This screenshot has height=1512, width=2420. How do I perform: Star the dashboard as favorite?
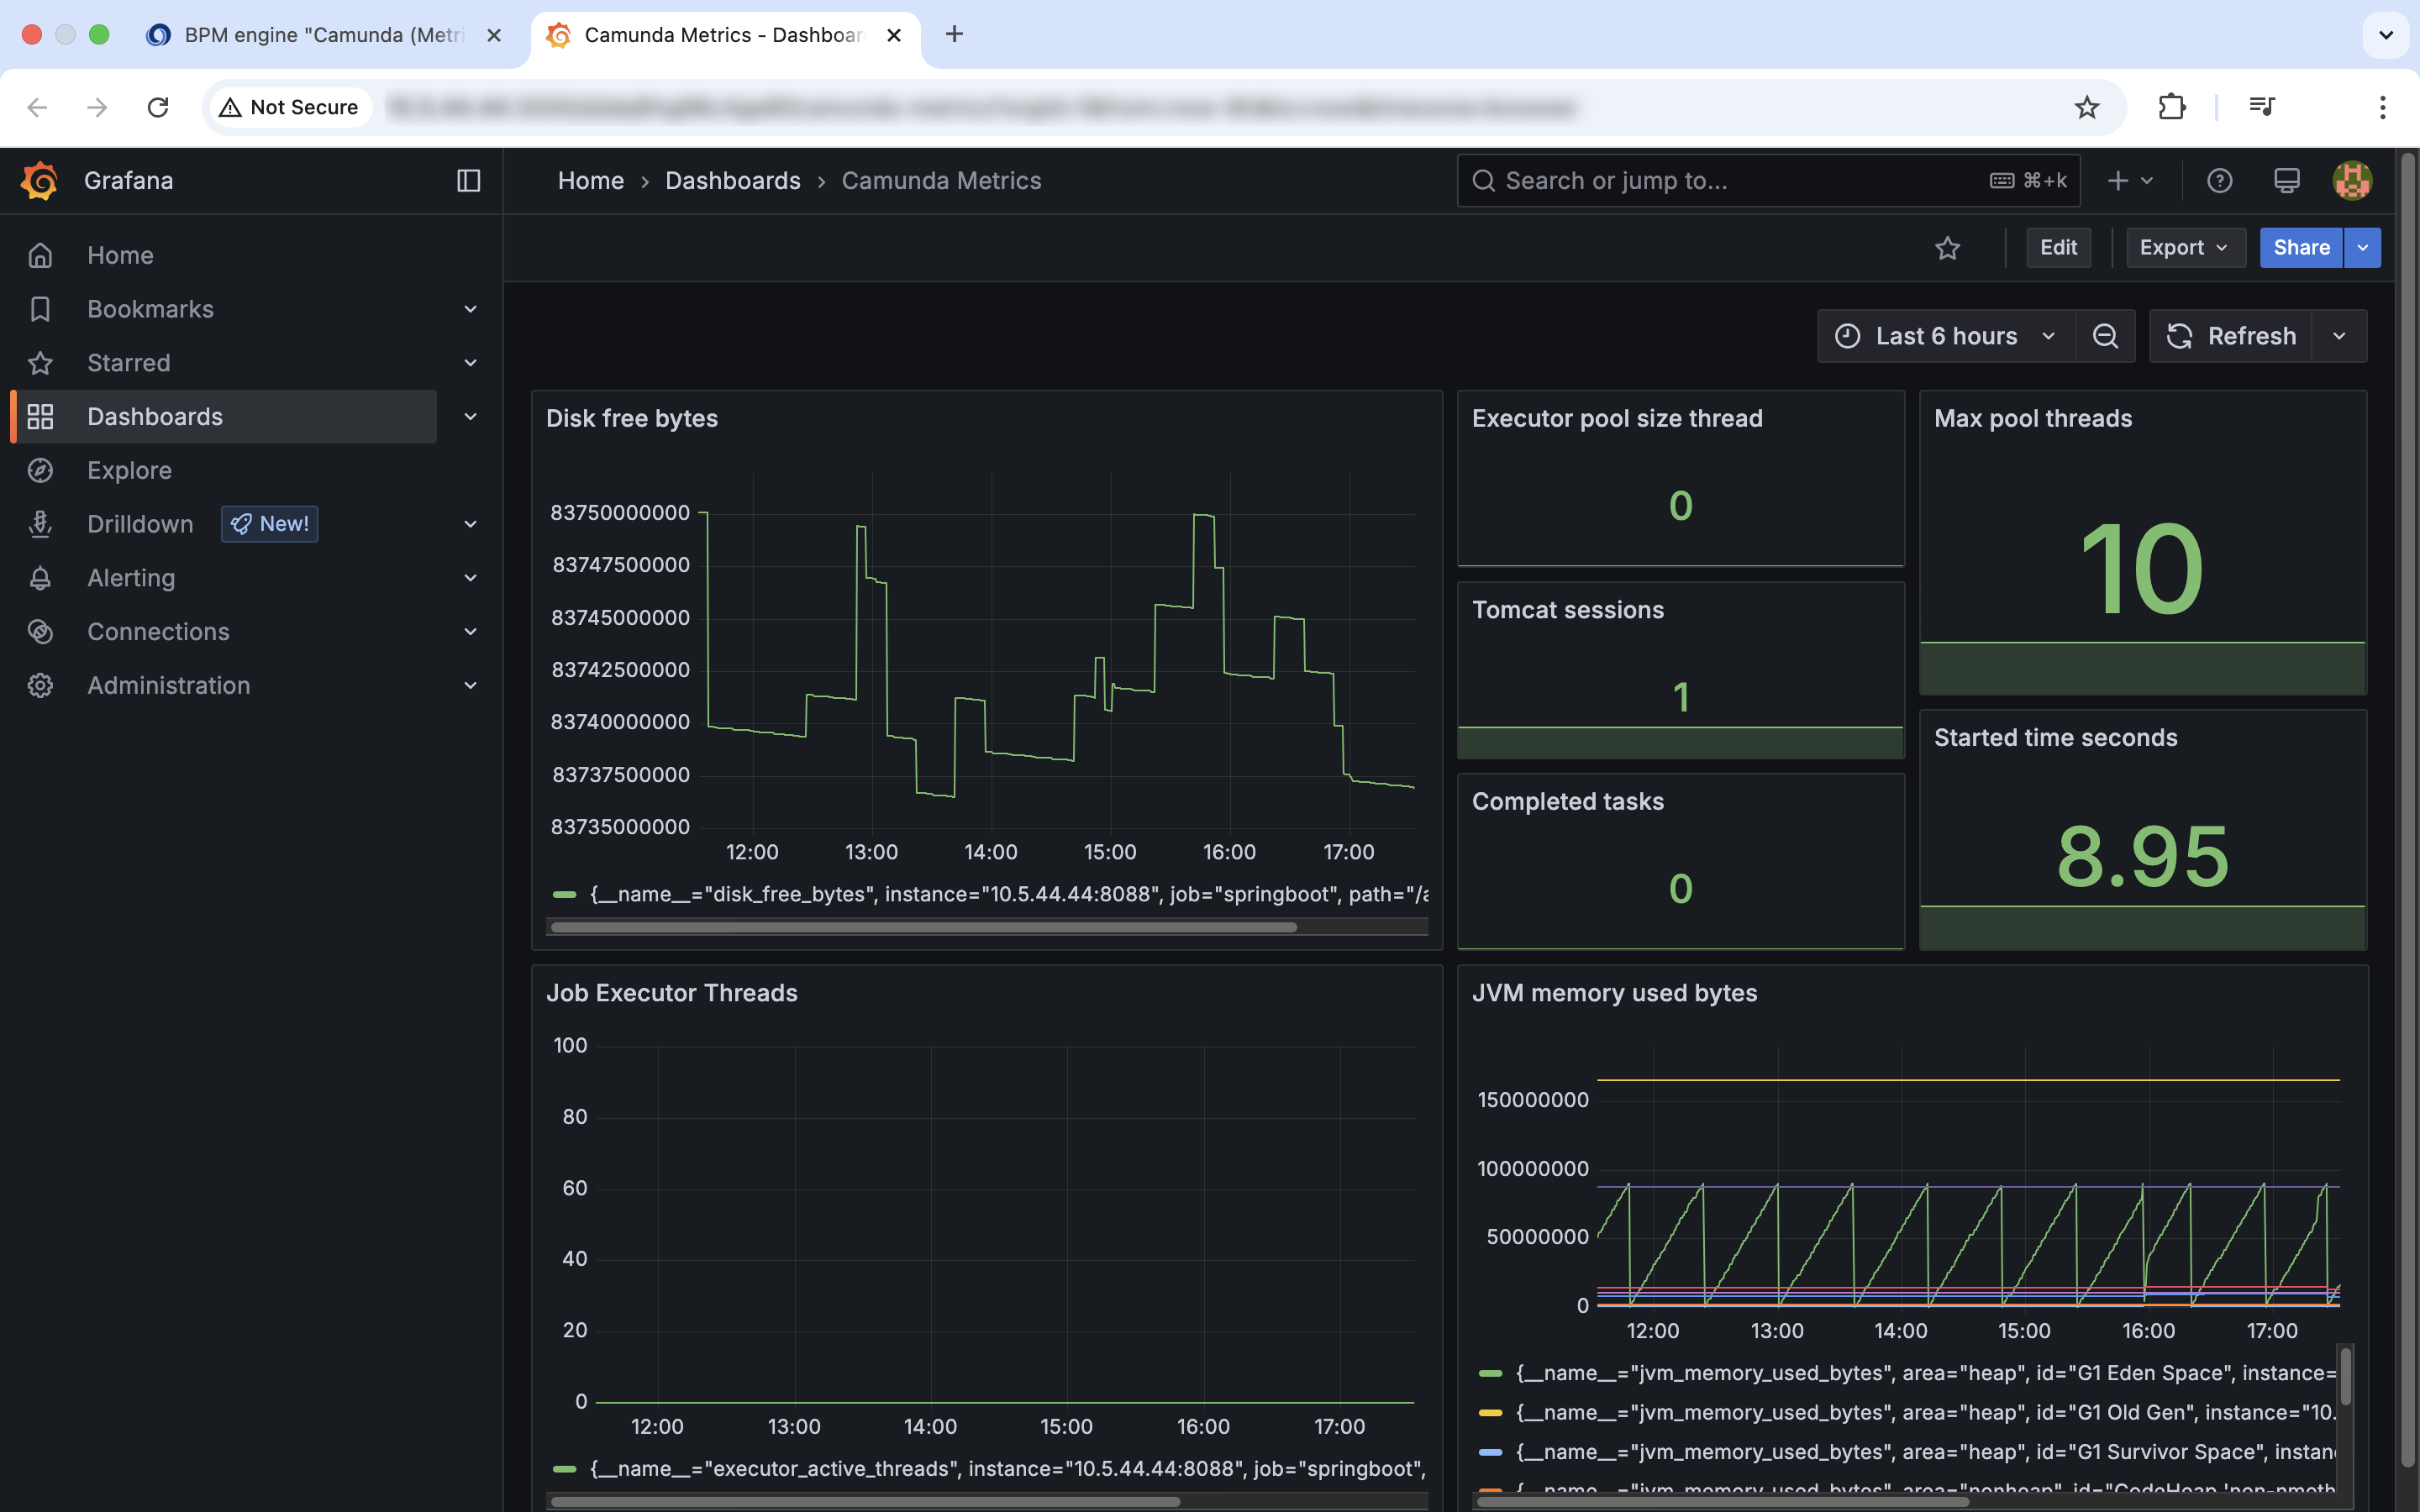[1947, 248]
